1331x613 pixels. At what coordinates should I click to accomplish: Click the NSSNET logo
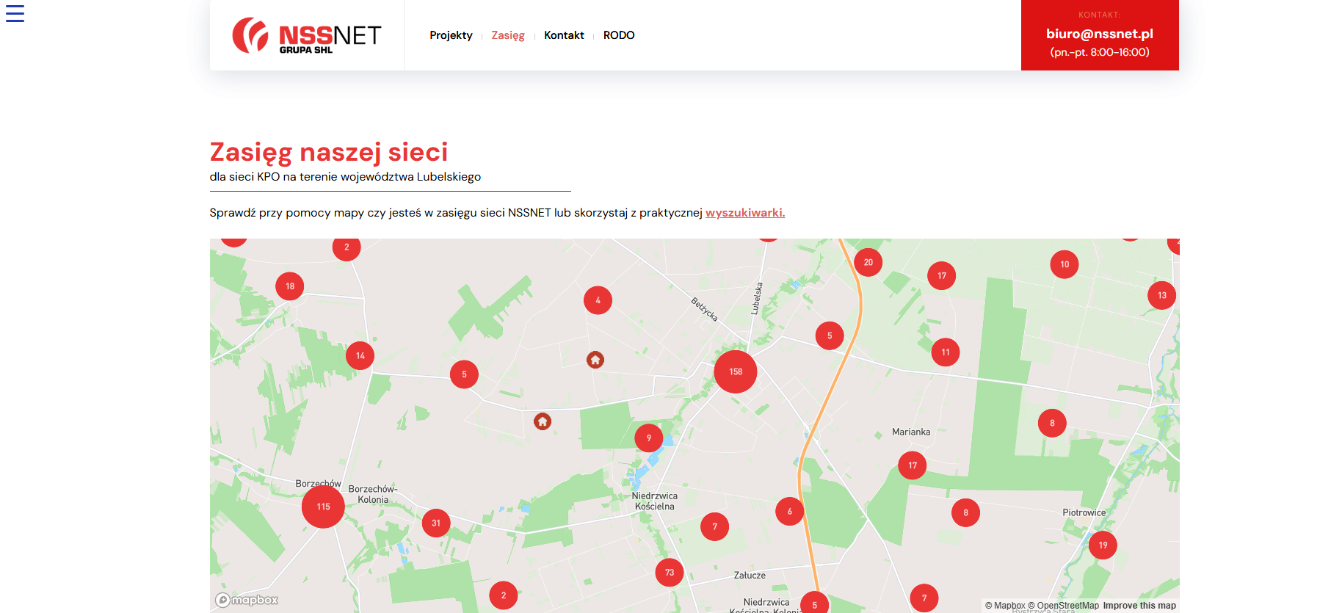pyautogui.click(x=307, y=35)
